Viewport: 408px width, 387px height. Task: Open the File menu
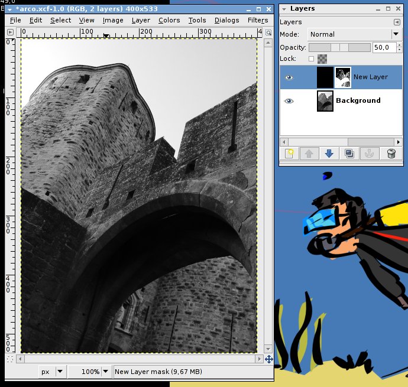tap(15, 20)
